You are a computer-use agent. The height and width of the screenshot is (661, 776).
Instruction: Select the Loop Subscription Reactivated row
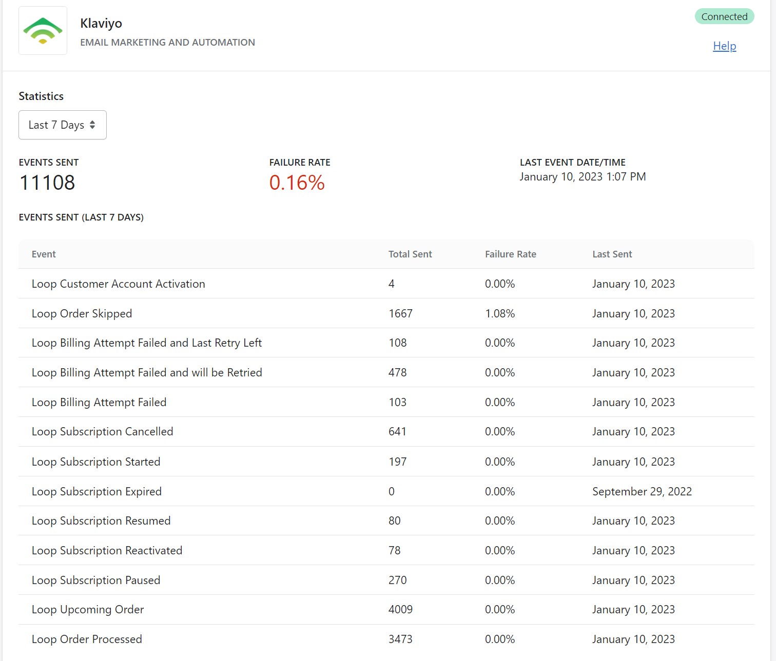tap(107, 551)
